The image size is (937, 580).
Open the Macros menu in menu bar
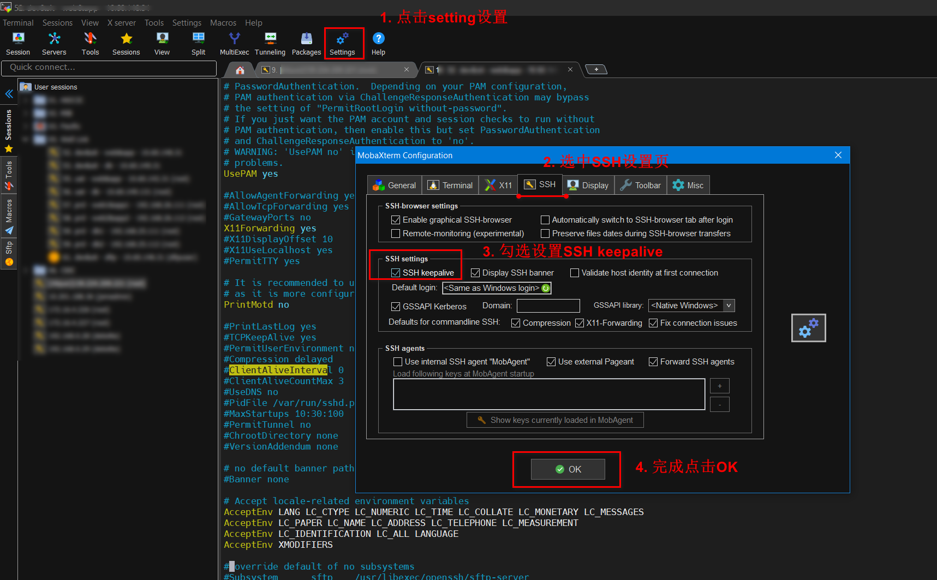pos(223,23)
